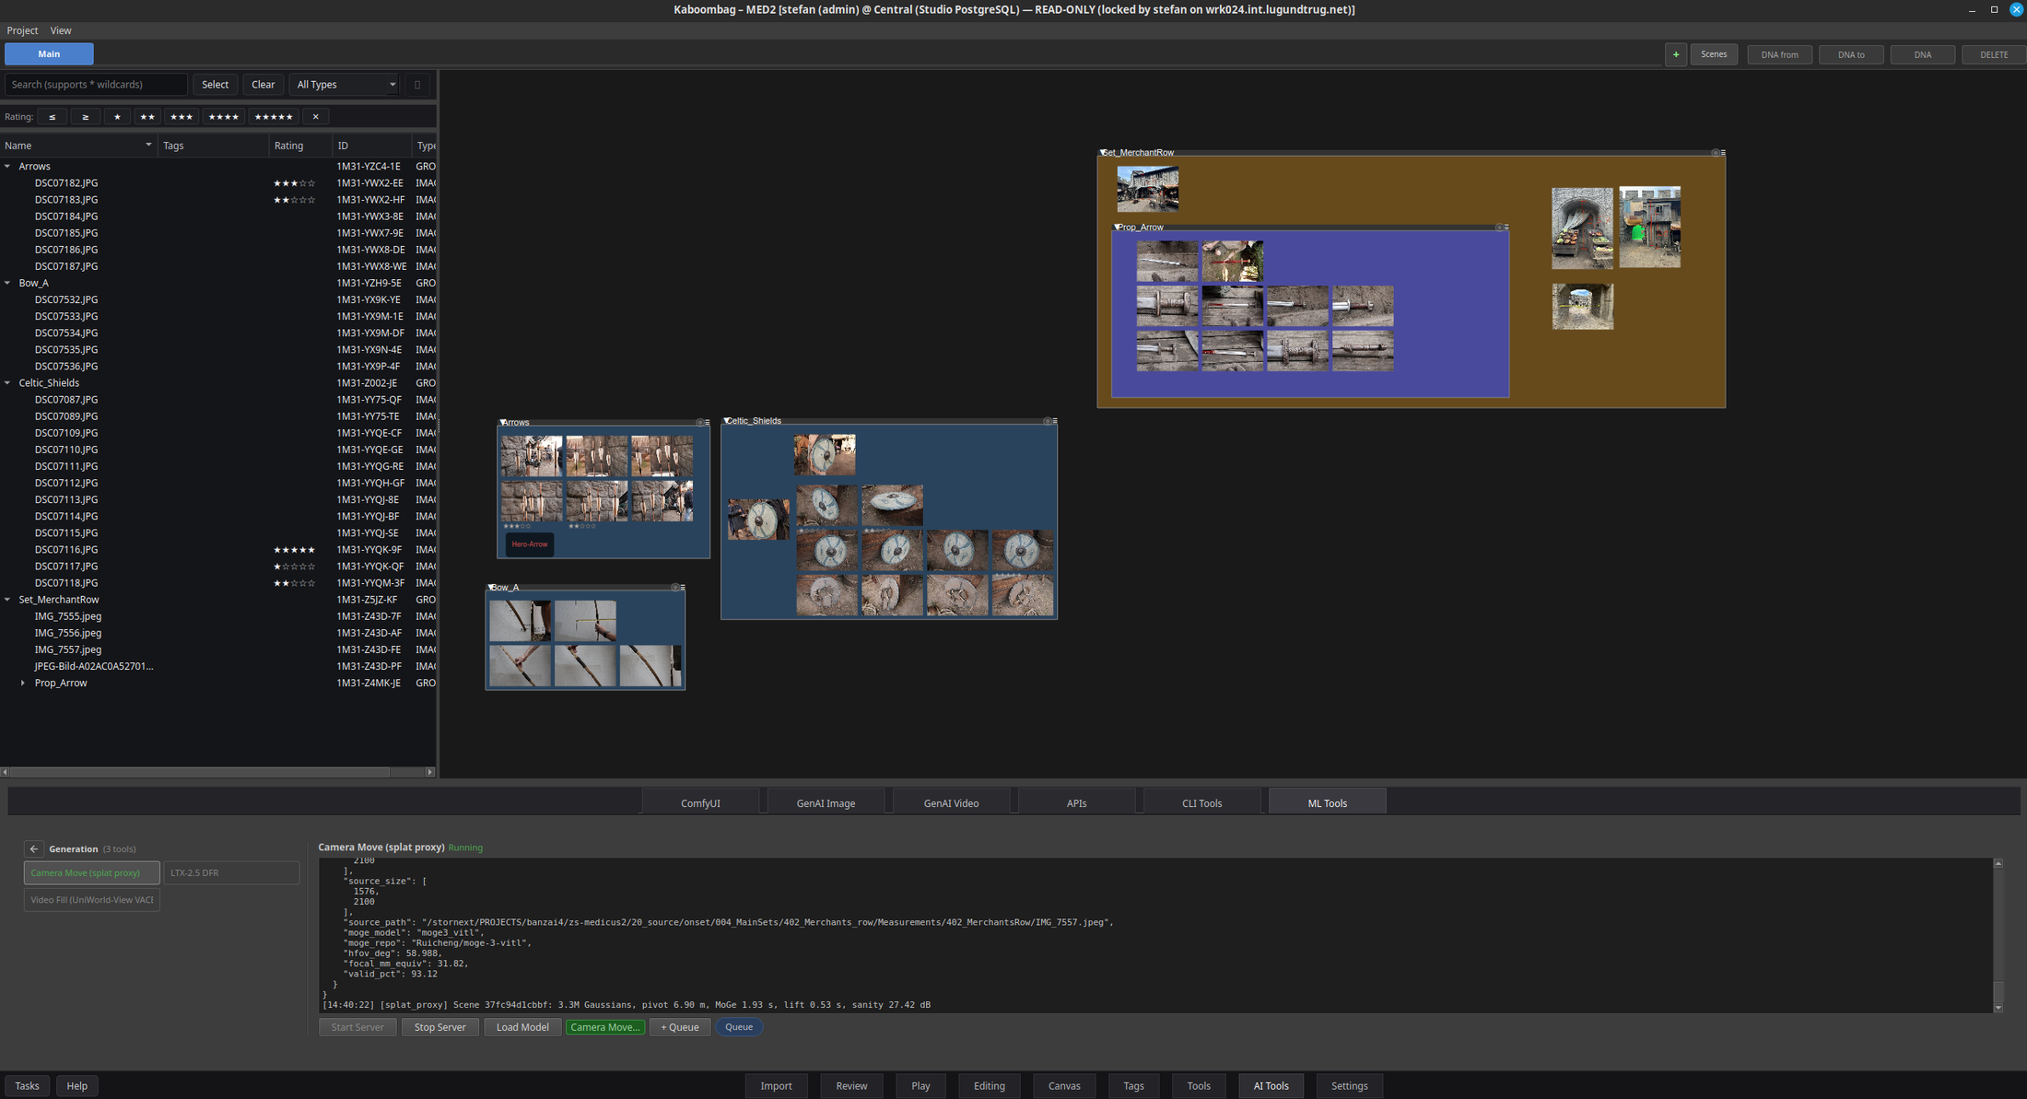
Task: Click the back arrow beside Generation
Action: (34, 849)
